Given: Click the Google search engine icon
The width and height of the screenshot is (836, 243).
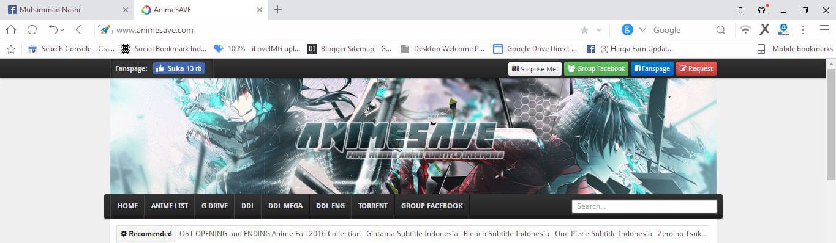Looking at the screenshot, I should coord(627,29).
